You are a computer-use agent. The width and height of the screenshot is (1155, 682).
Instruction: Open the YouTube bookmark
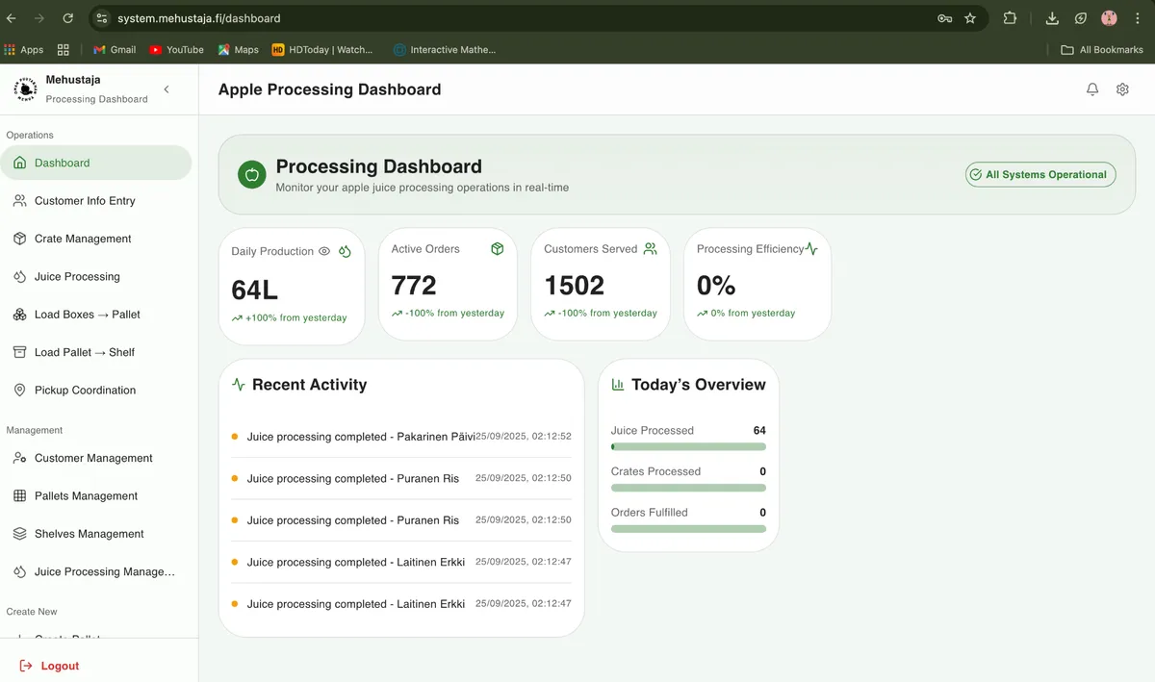[177, 49]
